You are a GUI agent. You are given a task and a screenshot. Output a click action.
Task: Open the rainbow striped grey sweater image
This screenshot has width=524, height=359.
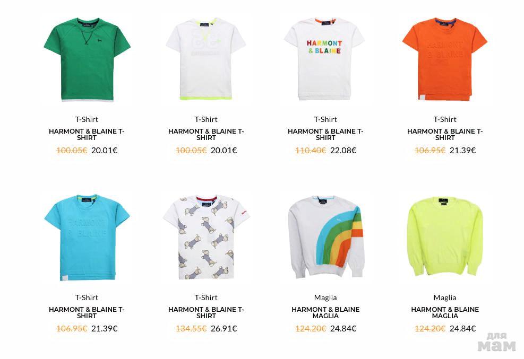coord(325,237)
